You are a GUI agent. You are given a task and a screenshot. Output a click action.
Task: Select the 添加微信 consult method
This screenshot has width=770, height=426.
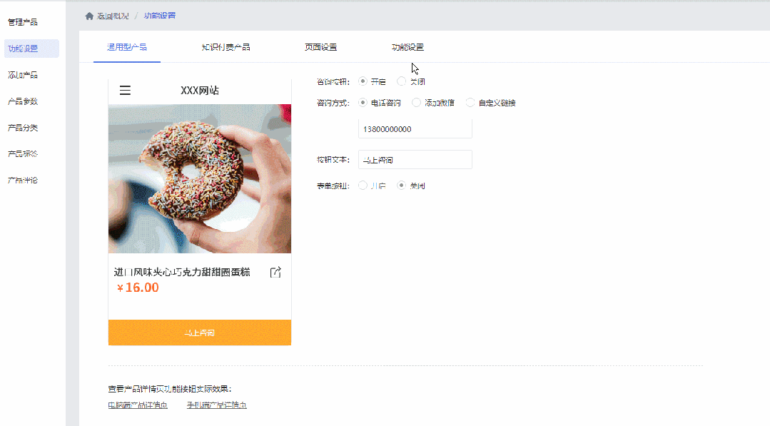[417, 103]
